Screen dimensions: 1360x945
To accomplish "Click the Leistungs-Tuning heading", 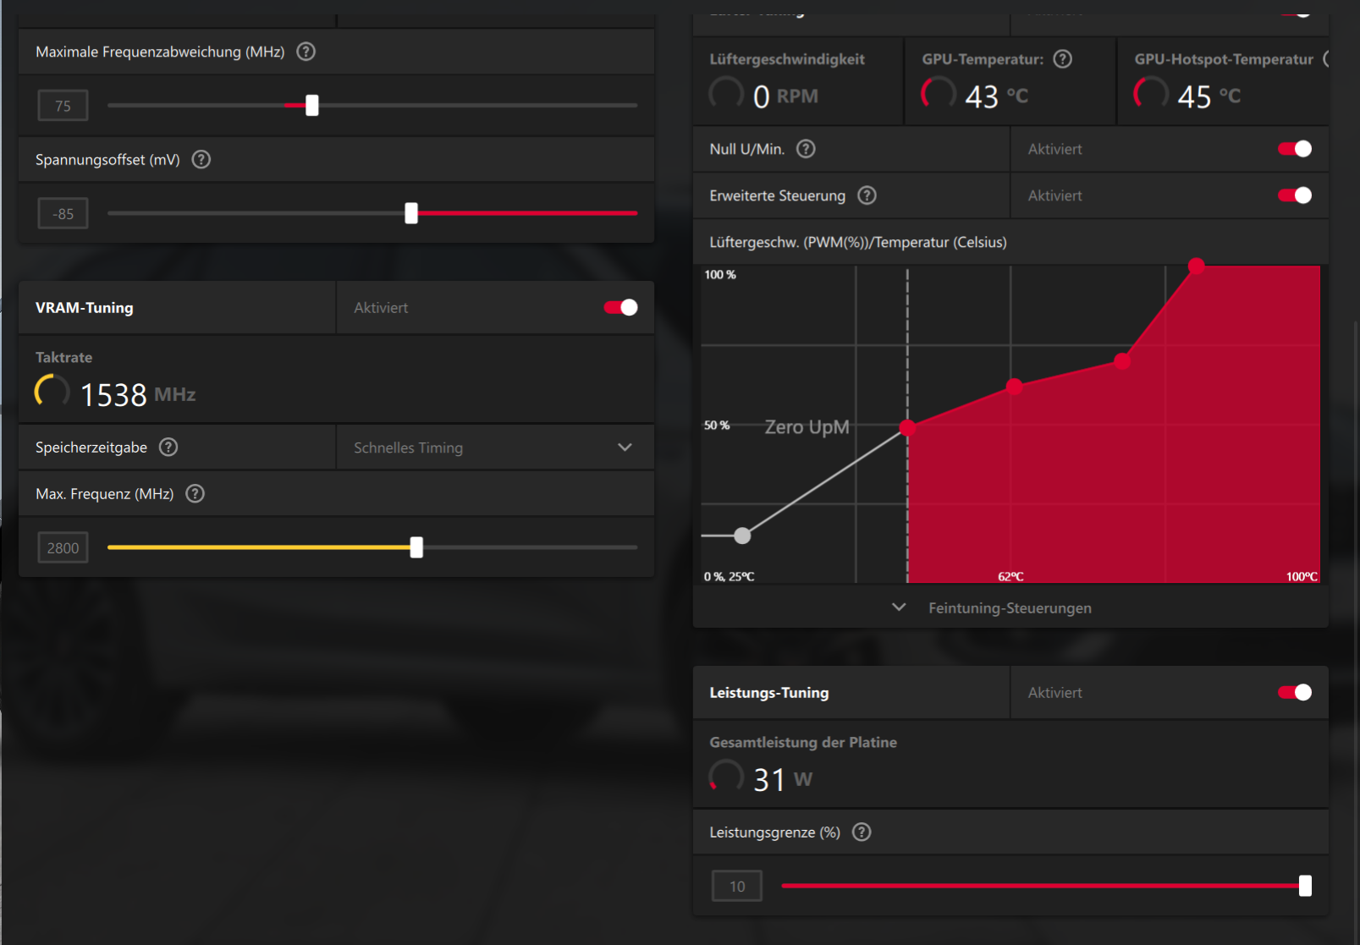I will (769, 693).
